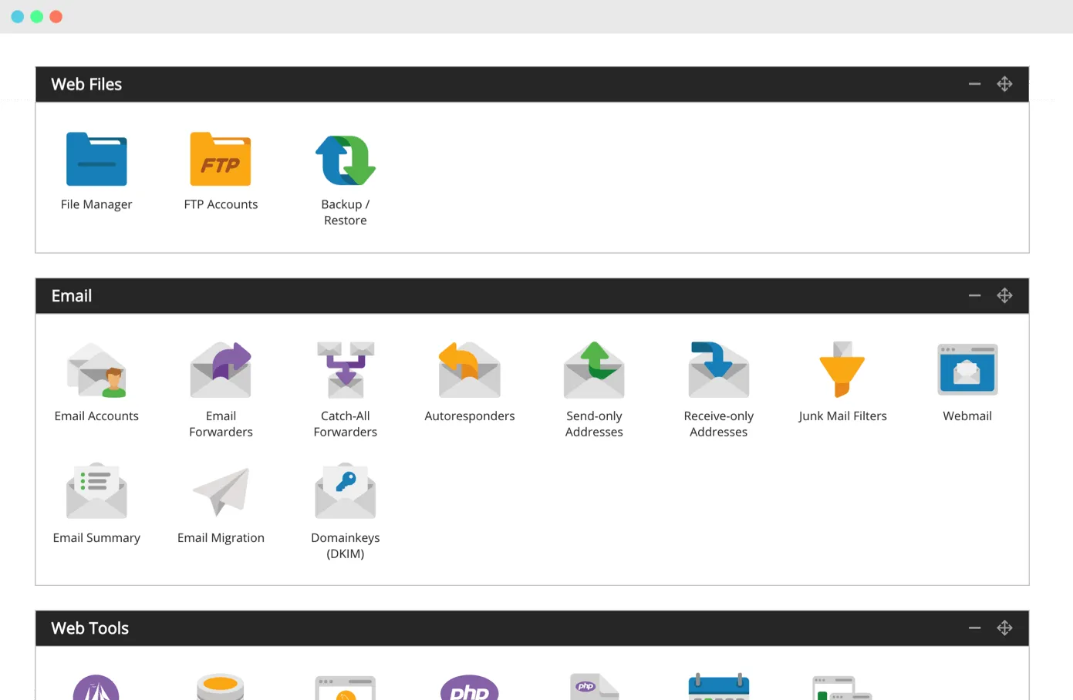This screenshot has width=1073, height=700.
Task: Open Email Migration paper plane icon
Action: pos(221,491)
